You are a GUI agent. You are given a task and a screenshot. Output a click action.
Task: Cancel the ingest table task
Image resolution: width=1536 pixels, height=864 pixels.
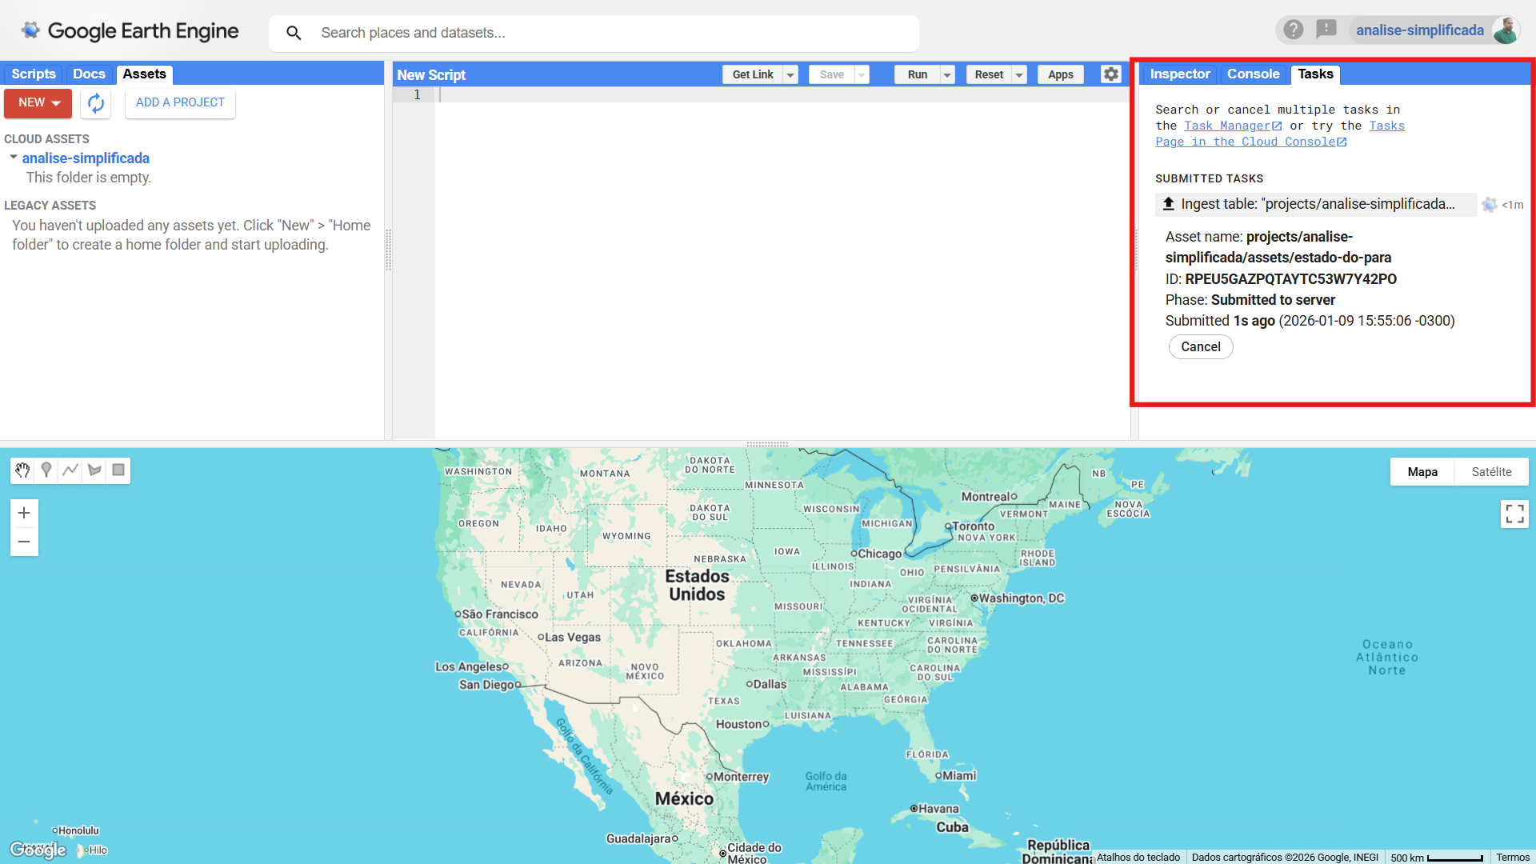(x=1200, y=347)
